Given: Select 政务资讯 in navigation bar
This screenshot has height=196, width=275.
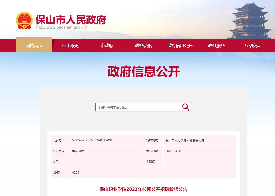Looking at the screenshot, I should 143,46.
